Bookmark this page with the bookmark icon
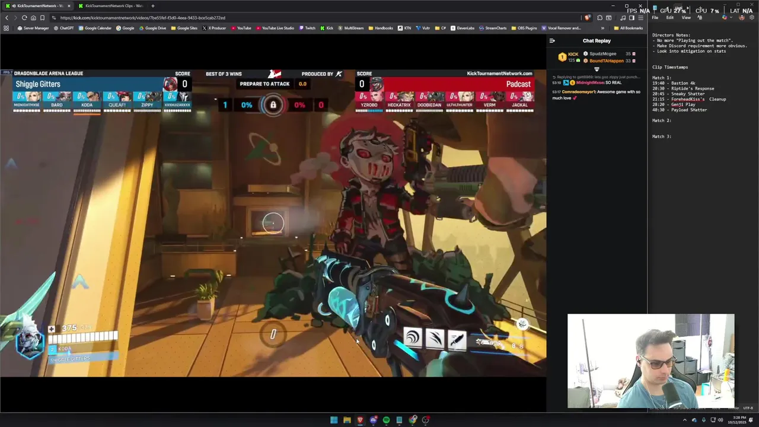Screen dimensions: 759x427 coord(42,18)
